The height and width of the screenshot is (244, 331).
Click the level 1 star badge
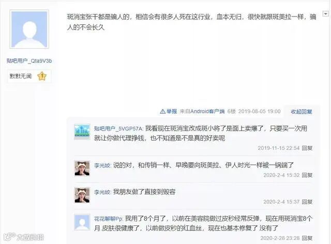(x=41, y=76)
